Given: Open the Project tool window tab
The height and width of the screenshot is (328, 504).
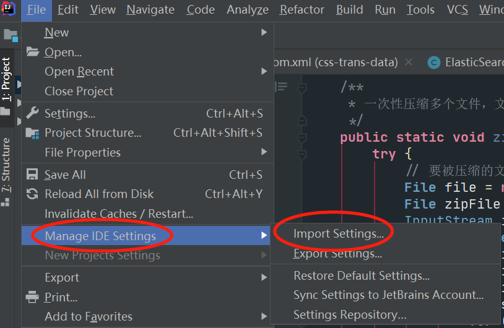Looking at the screenshot, I should point(6,79).
